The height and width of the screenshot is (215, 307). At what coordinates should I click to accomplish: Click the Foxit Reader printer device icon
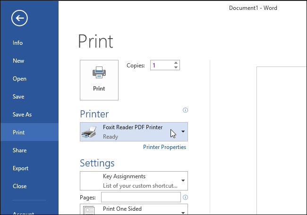(x=89, y=132)
